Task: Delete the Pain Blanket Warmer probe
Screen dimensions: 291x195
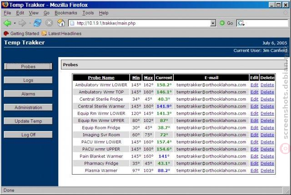Action: click(267, 156)
